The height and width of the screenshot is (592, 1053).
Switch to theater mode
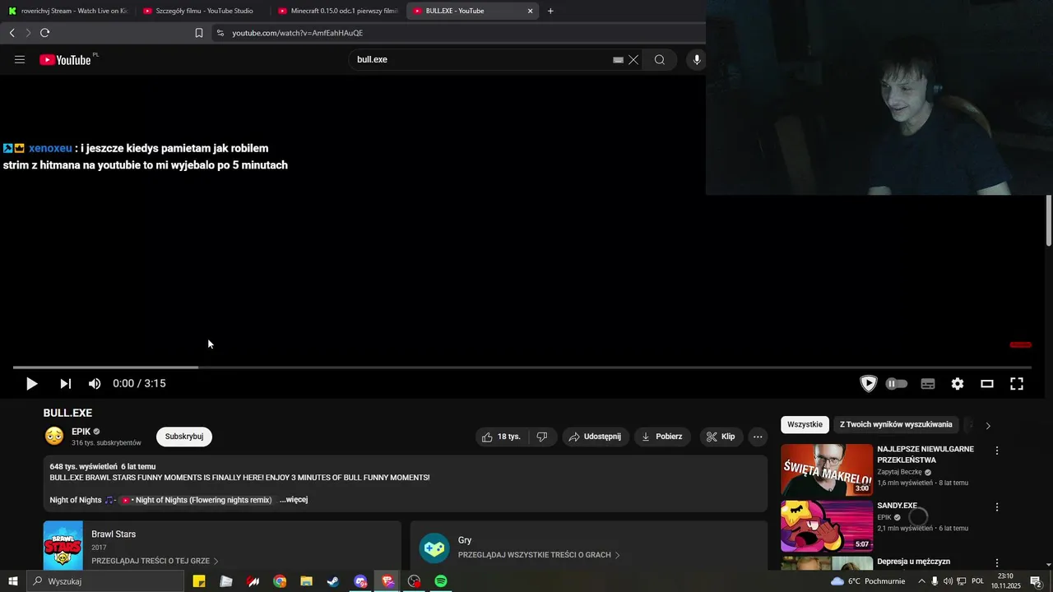coord(987,383)
